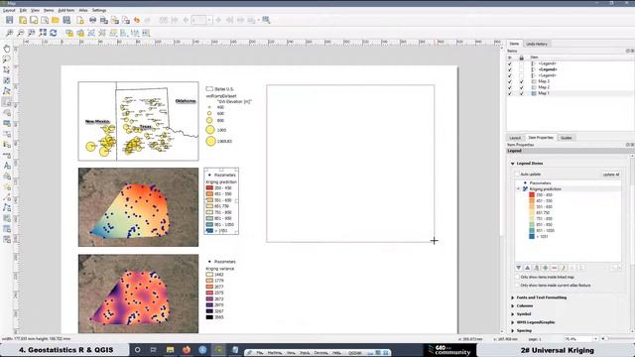Expand the WMS LegendGraphic section
635x357 pixels.
click(513, 322)
